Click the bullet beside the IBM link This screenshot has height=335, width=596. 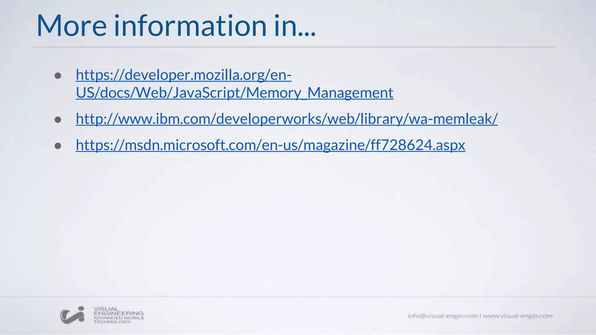(58, 120)
